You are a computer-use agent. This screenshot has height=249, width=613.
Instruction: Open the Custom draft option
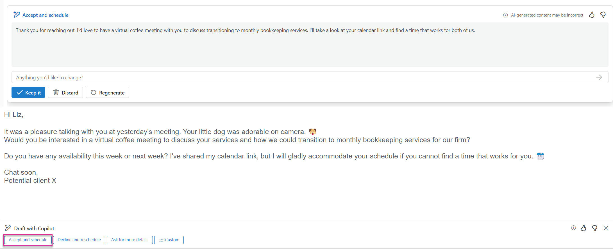pos(169,240)
